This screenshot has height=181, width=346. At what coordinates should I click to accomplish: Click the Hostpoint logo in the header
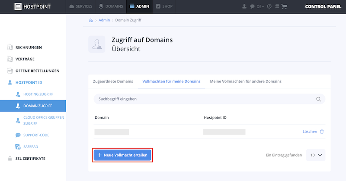(x=32, y=6)
